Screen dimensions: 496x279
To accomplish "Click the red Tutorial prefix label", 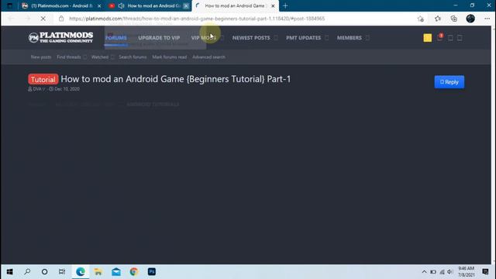I will click(43, 79).
